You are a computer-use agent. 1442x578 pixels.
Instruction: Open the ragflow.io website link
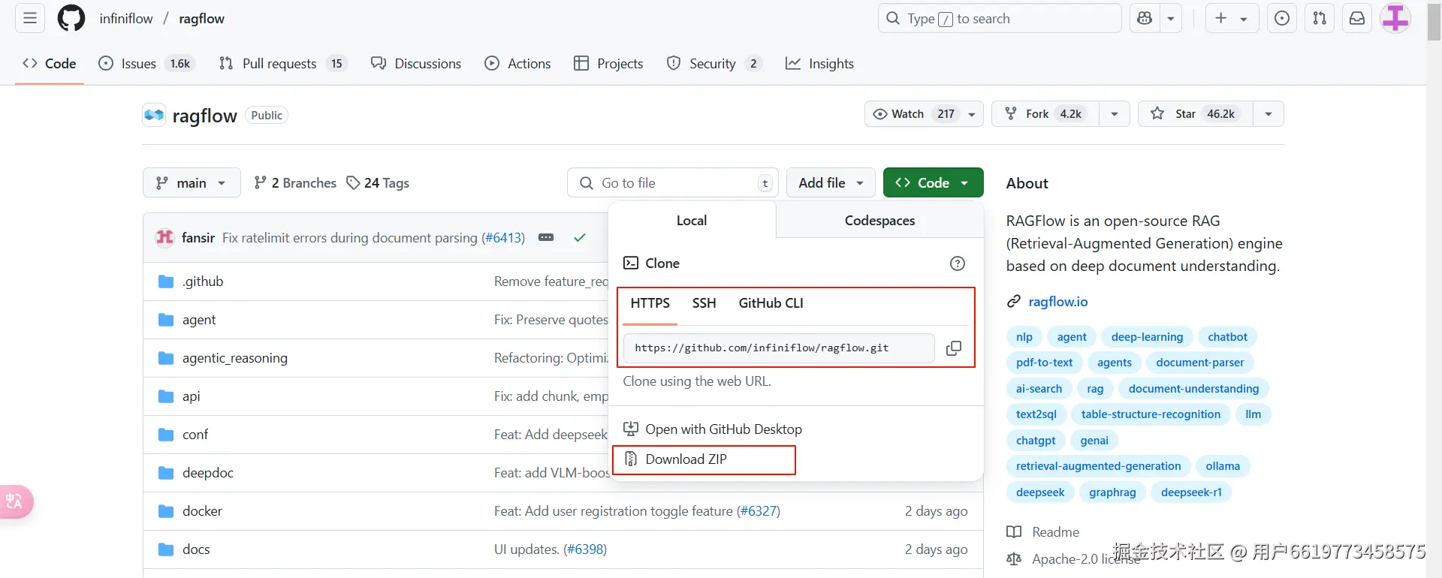(x=1058, y=302)
